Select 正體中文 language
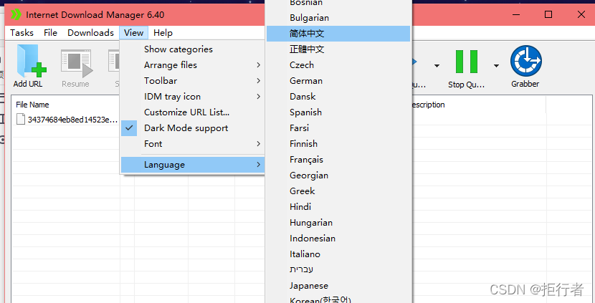 338,49
